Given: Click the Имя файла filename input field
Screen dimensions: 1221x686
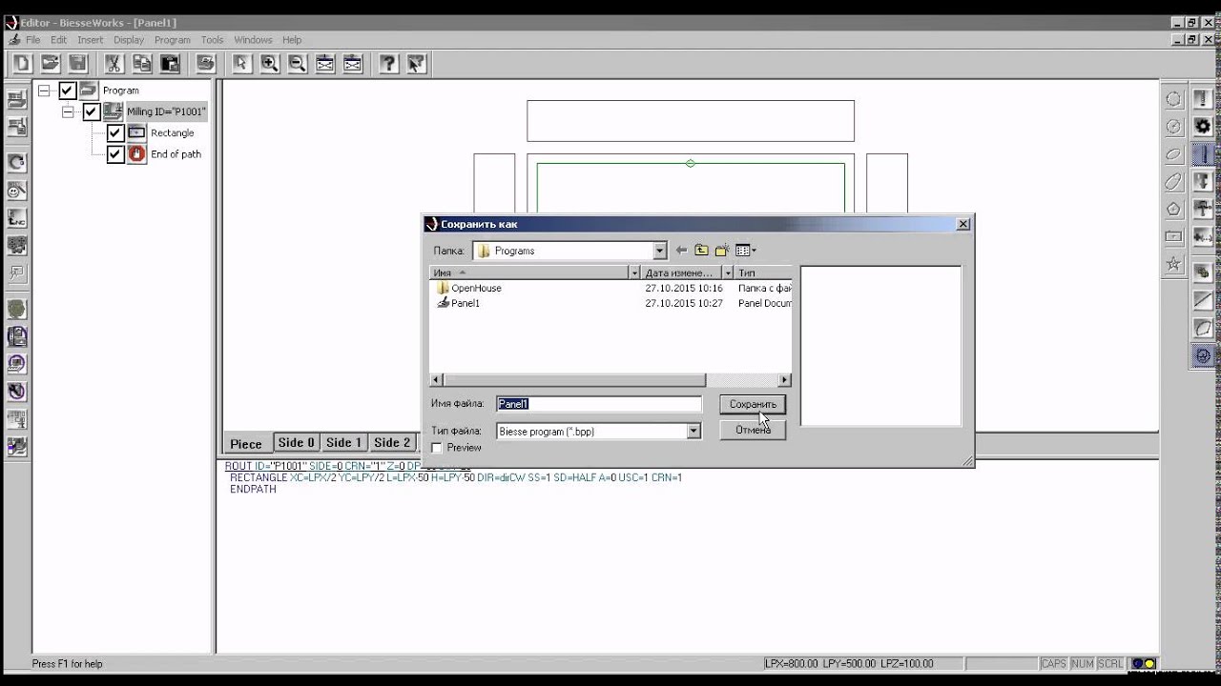Looking at the screenshot, I should click(599, 404).
